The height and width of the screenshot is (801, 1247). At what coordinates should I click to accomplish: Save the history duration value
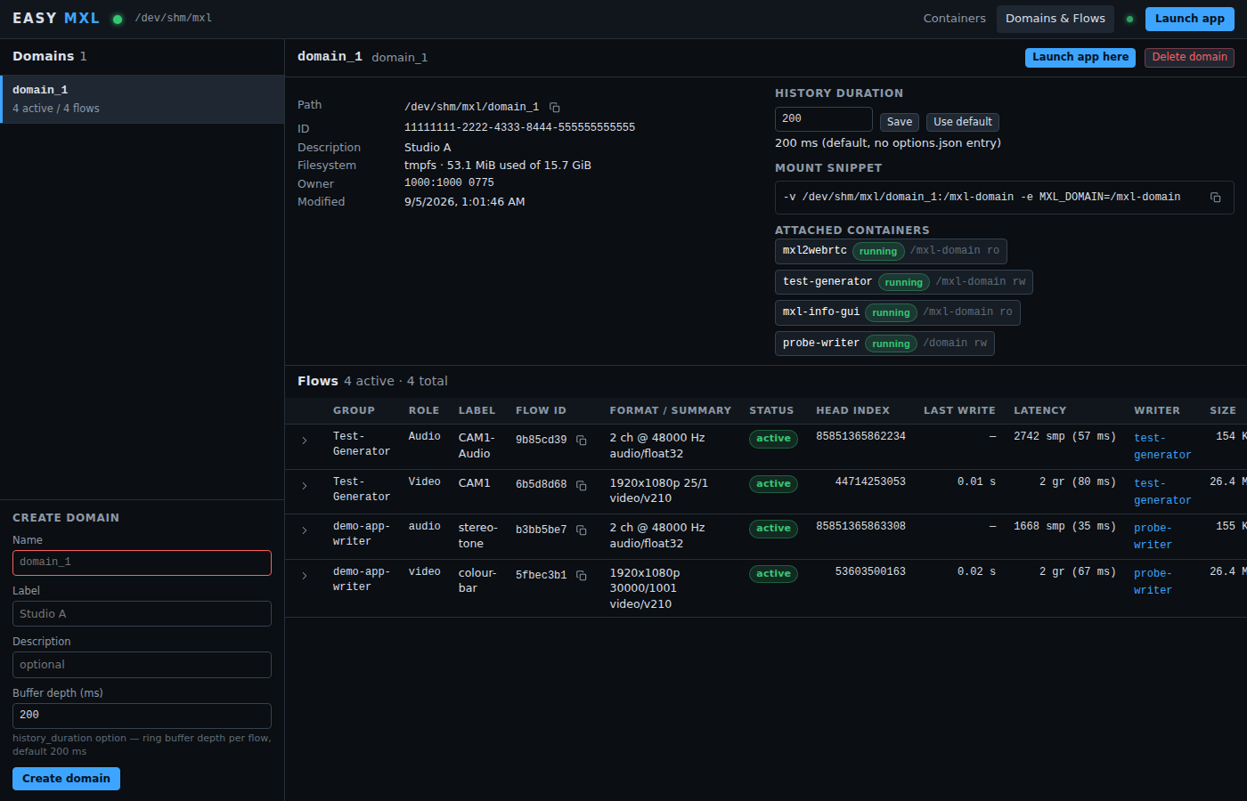pyautogui.click(x=900, y=122)
